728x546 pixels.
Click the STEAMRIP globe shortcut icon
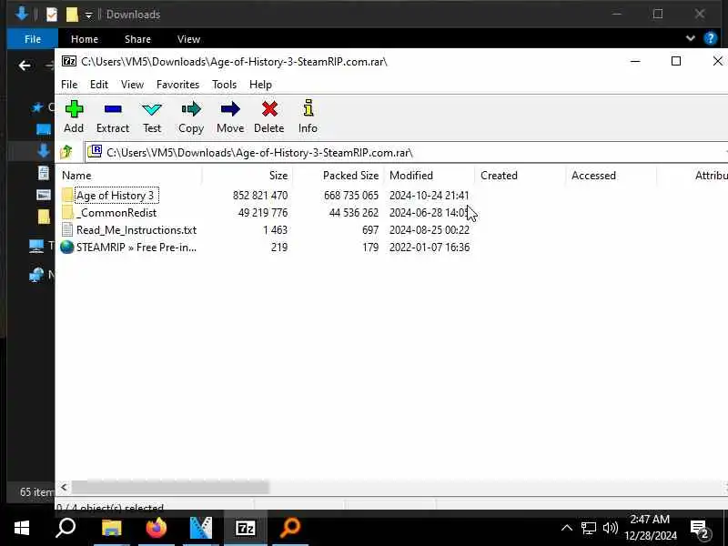click(67, 247)
